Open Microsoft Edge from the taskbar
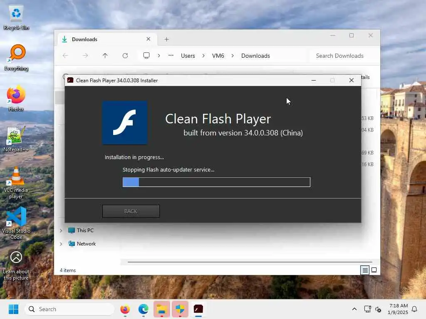426x319 pixels. (144, 309)
